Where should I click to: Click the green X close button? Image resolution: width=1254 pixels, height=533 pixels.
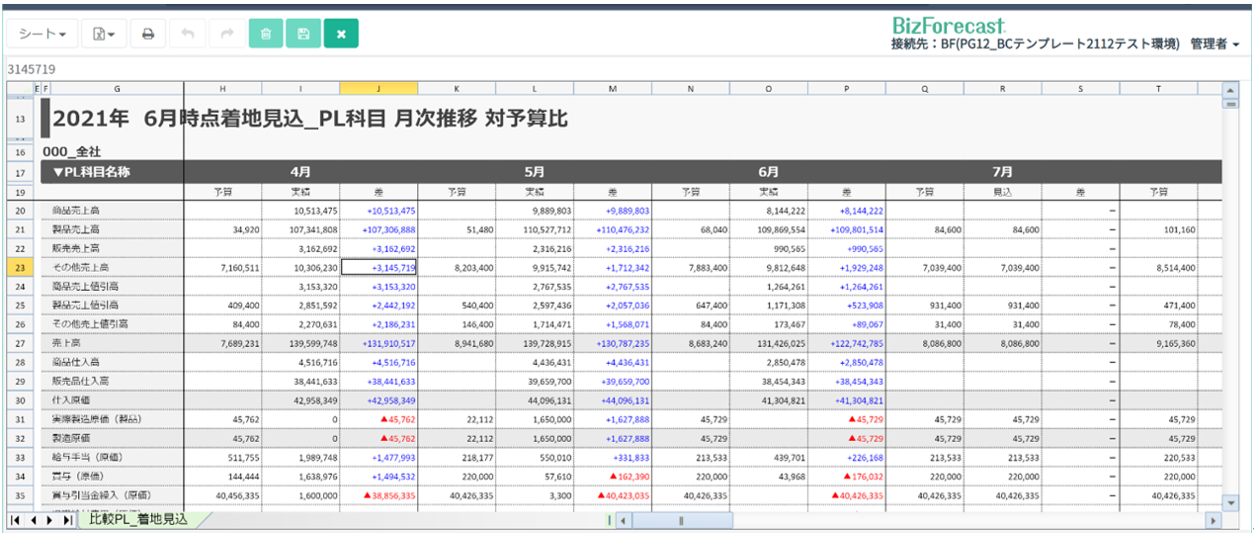pos(341,34)
